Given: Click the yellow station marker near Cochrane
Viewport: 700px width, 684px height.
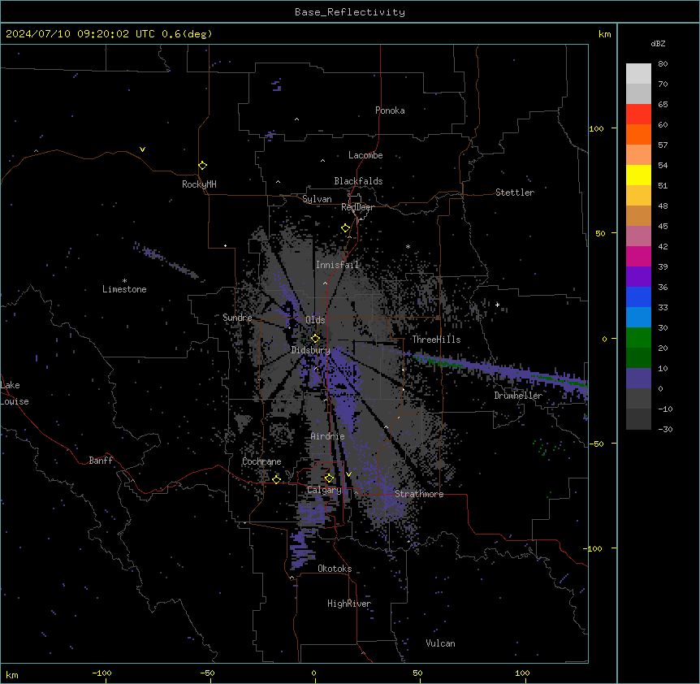Looking at the screenshot, I should (276, 479).
